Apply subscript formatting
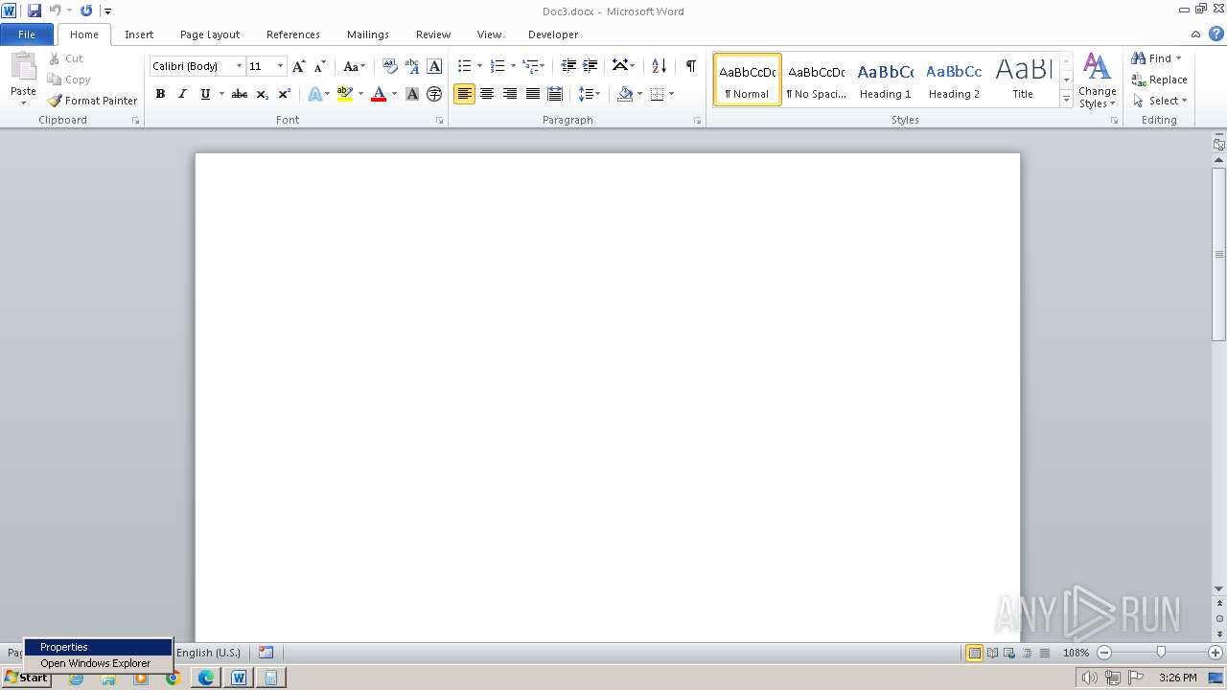Image resolution: width=1227 pixels, height=690 pixels. pos(263,94)
